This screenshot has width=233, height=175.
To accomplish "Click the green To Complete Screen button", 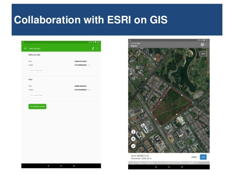I will coord(37,106).
